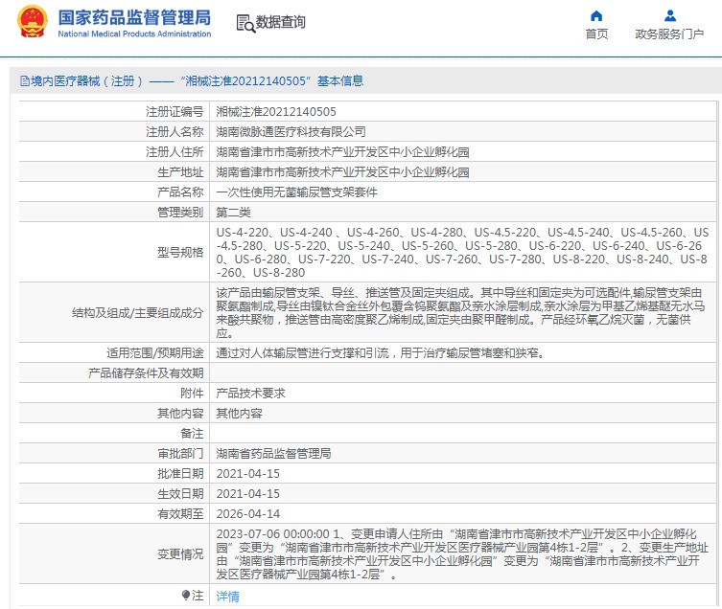Click 附件 row label
This screenshot has height=609, width=722.
192,394
